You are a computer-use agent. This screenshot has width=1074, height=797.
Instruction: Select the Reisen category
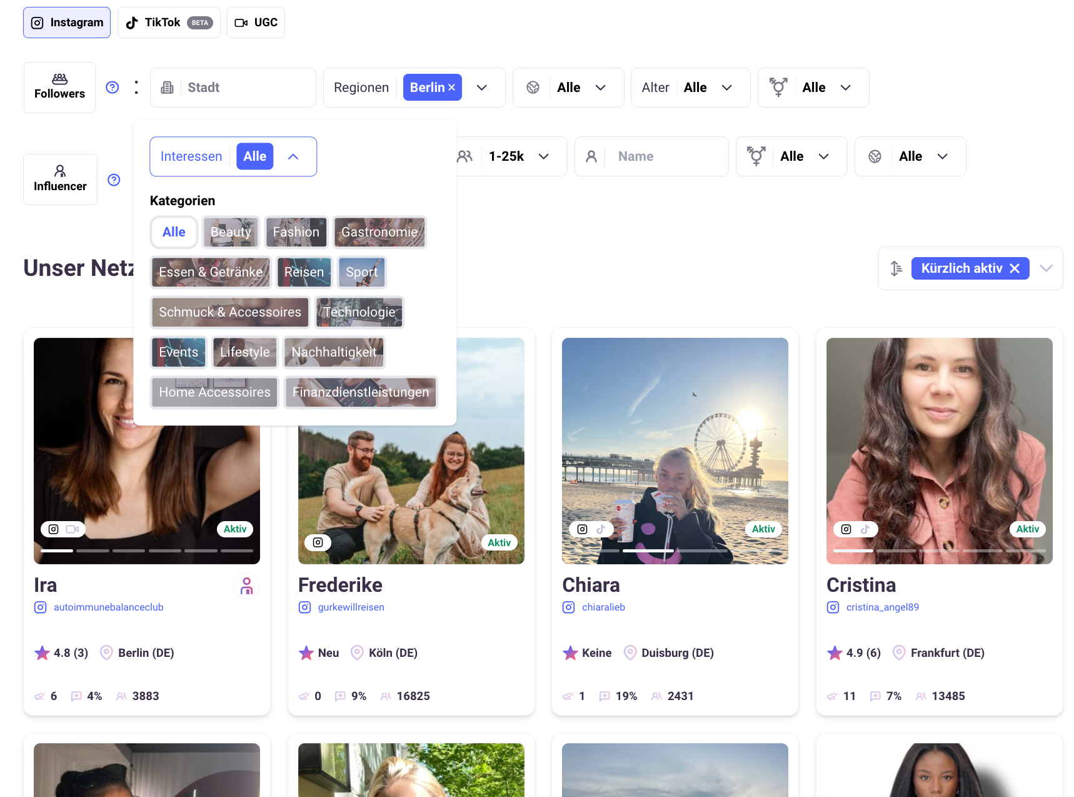tap(304, 272)
